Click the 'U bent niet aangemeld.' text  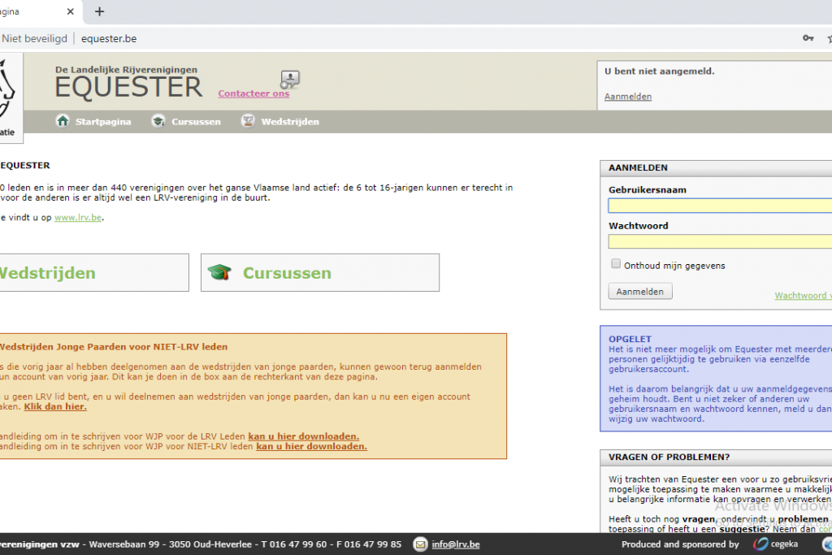click(x=660, y=71)
